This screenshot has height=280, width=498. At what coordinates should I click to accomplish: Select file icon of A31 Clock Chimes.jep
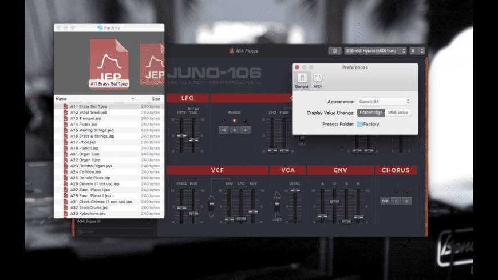[x=66, y=202]
